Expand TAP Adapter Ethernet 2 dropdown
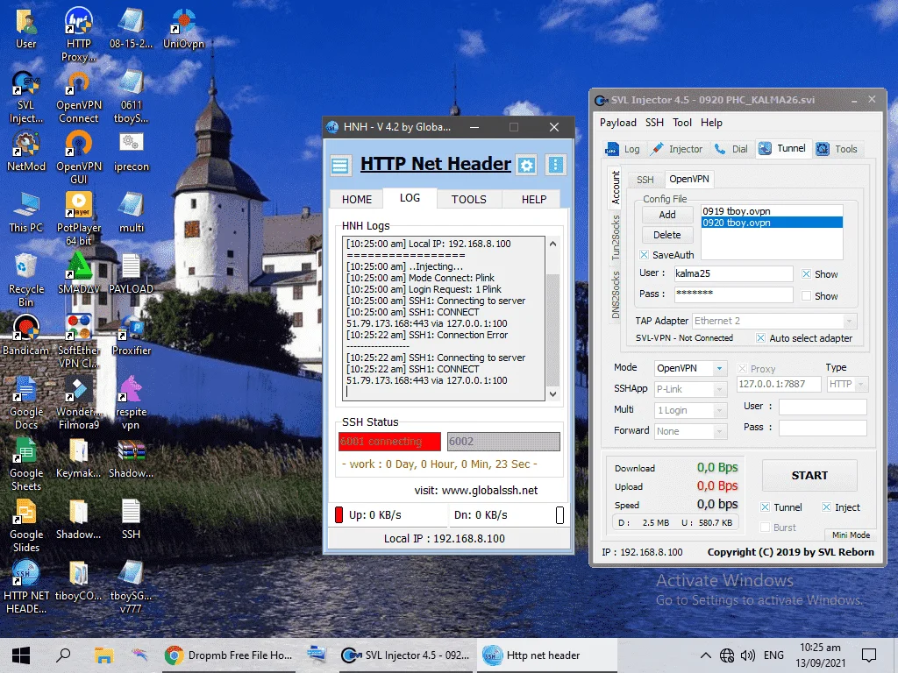 pos(850,321)
